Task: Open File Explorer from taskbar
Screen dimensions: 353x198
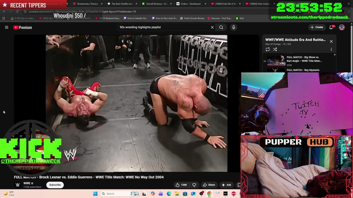Action: click(177, 194)
